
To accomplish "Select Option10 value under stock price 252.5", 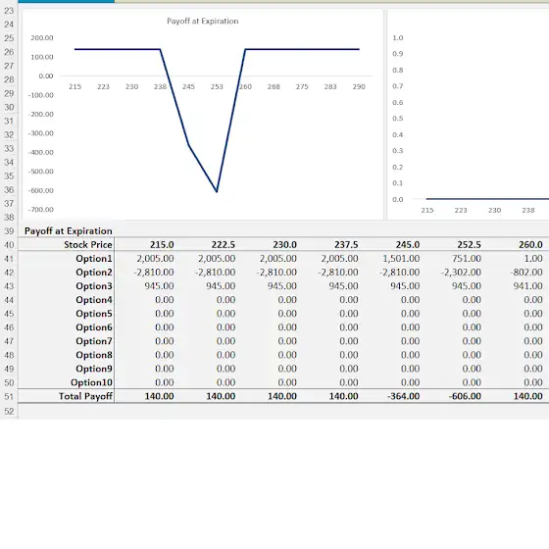I will pyautogui.click(x=472, y=382).
